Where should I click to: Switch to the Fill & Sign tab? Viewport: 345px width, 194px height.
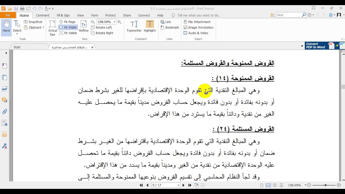click(x=63, y=15)
